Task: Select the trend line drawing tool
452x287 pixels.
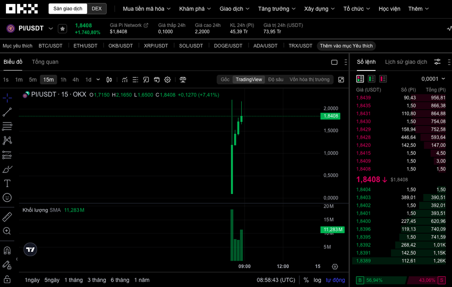Action: (x=7, y=112)
